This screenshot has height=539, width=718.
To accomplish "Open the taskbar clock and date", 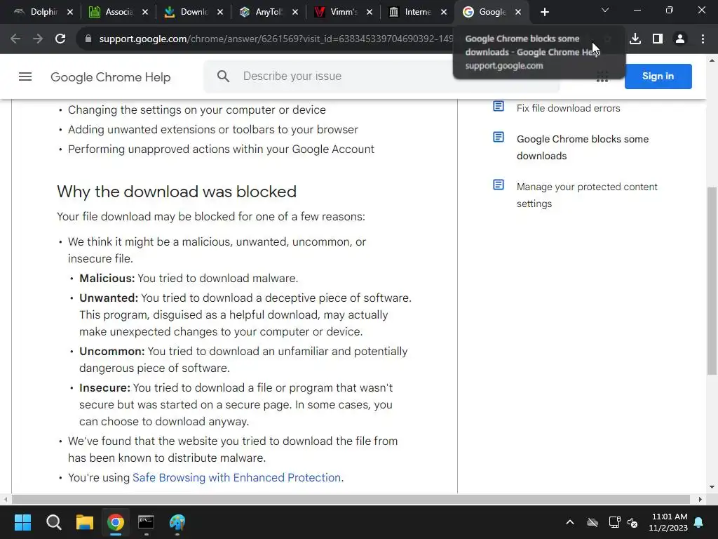I will [x=668, y=522].
